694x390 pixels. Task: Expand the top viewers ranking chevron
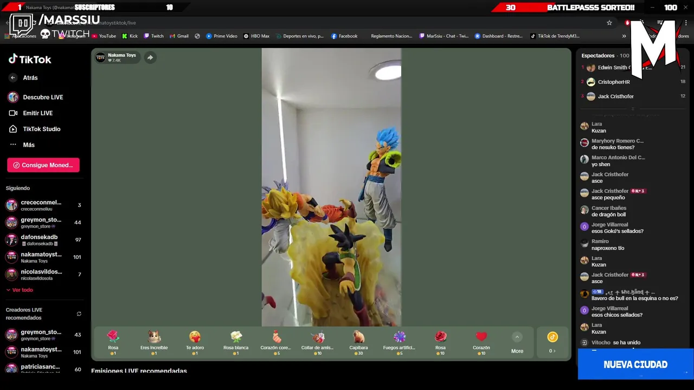[633, 108]
